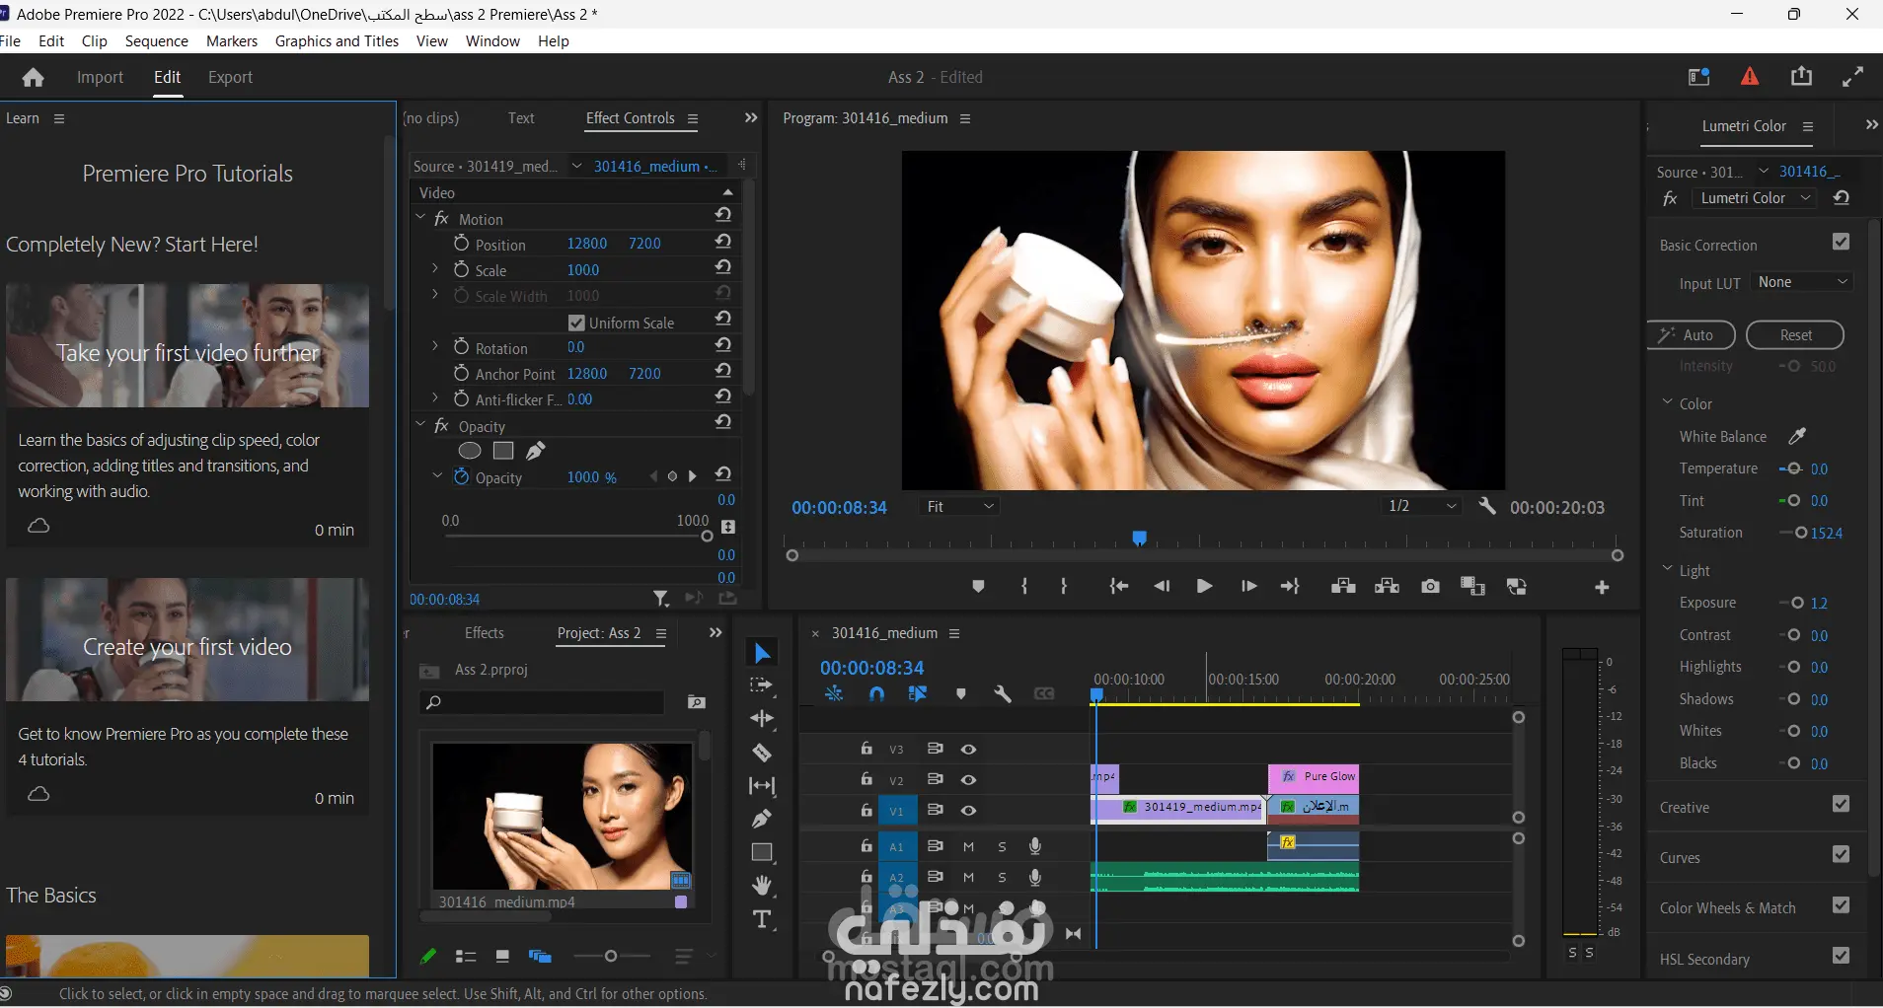
Task: Toggle the Color Wheels & Match checkbox
Action: [x=1841, y=904]
